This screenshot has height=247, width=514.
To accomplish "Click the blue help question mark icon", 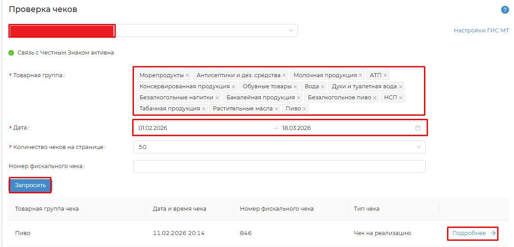I will 505,10.
